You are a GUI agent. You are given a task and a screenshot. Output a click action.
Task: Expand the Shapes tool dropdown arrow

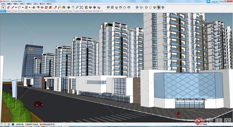coord(29,7)
